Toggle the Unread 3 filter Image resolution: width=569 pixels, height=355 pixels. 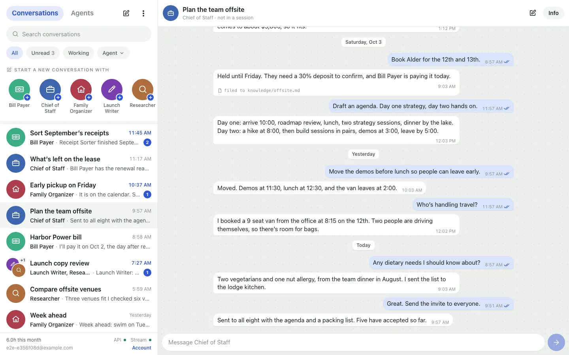pyautogui.click(x=43, y=53)
